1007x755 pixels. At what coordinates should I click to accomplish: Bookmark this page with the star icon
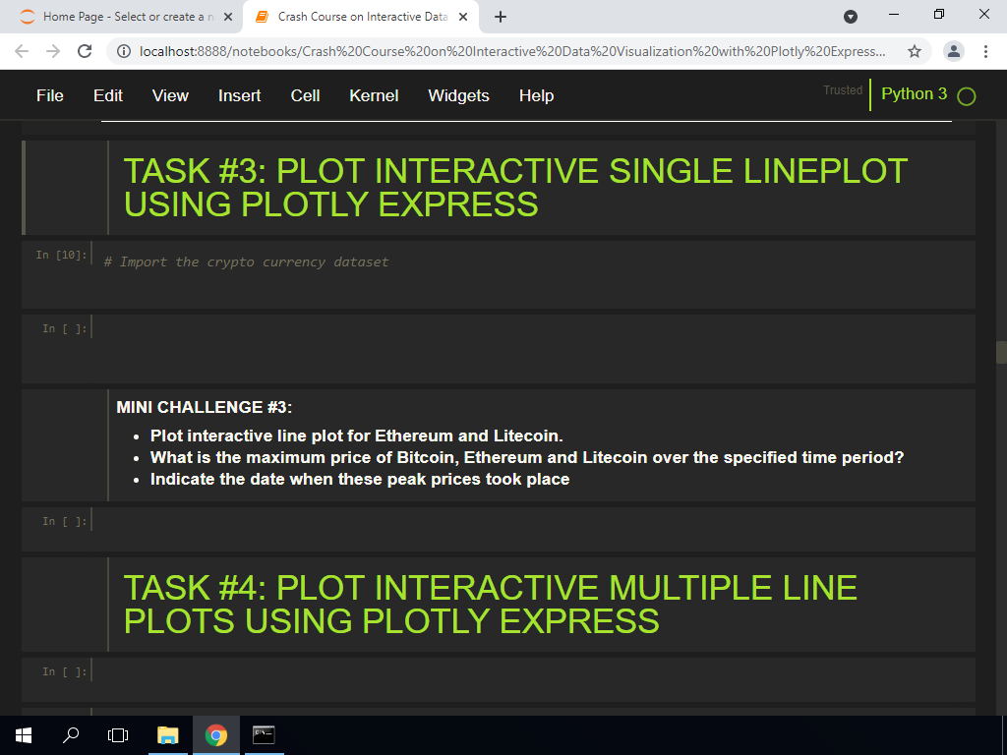point(915,51)
